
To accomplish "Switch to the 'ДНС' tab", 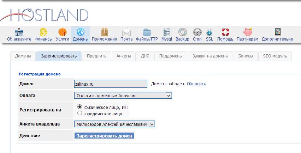I will [x=145, y=56].
